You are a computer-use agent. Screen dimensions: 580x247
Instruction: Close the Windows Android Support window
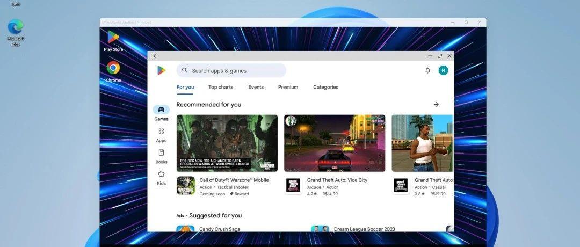tap(480, 23)
